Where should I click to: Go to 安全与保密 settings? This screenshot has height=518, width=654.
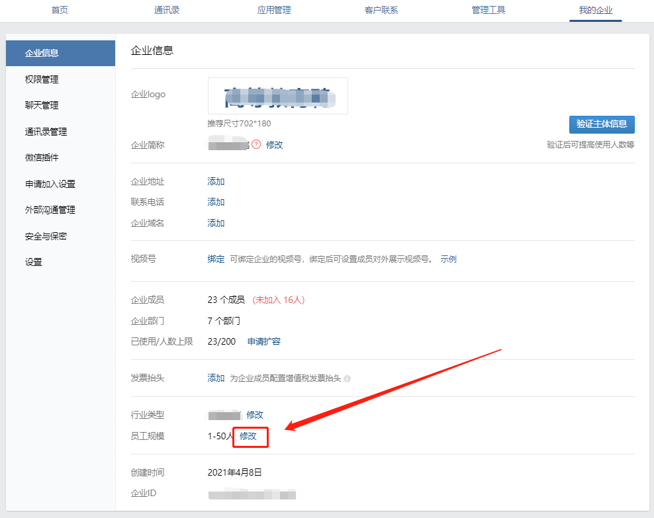46,236
